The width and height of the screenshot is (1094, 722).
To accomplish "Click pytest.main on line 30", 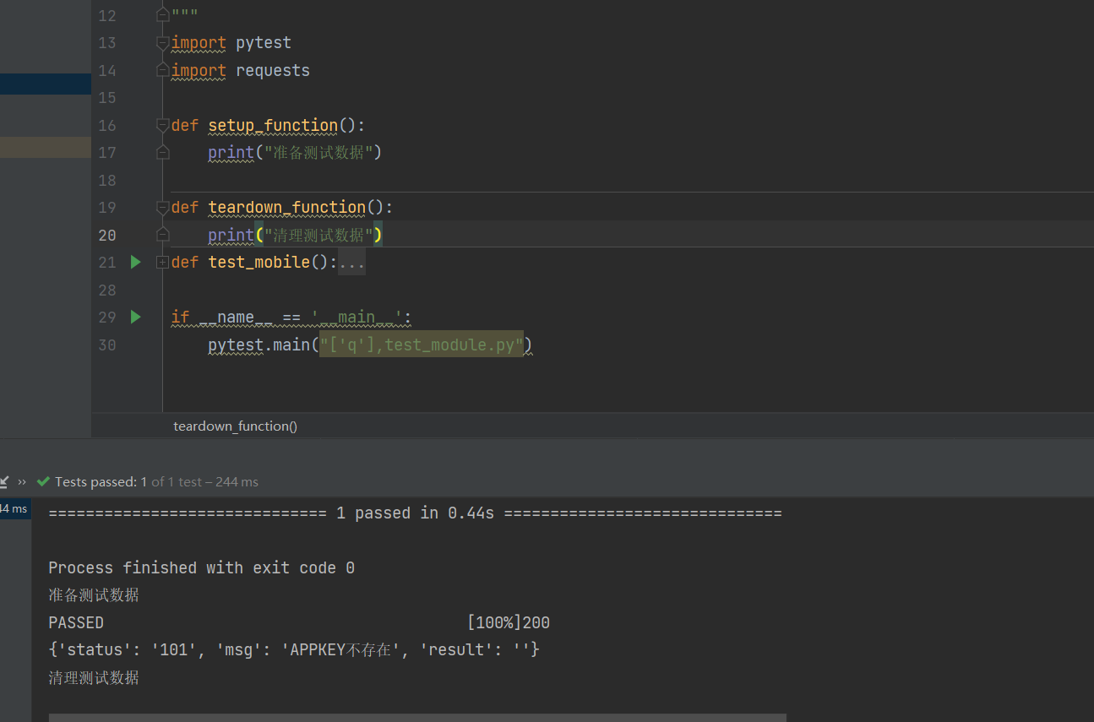I will point(259,345).
